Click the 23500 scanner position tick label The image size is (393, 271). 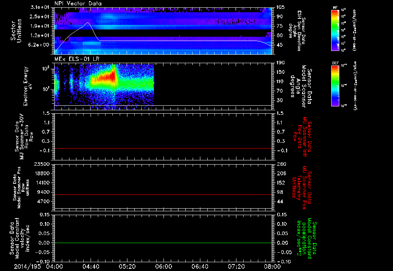coord(42,164)
